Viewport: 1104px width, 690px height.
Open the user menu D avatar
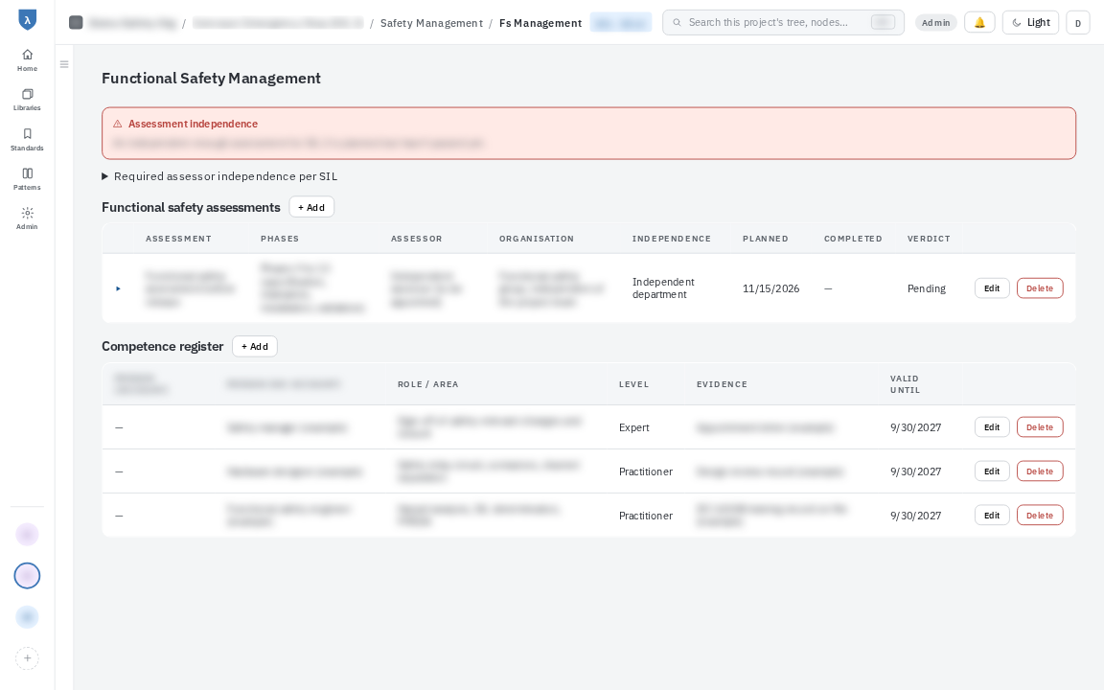tap(1078, 23)
